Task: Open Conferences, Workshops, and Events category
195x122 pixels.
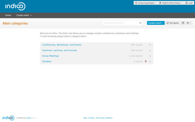Action: point(62,45)
